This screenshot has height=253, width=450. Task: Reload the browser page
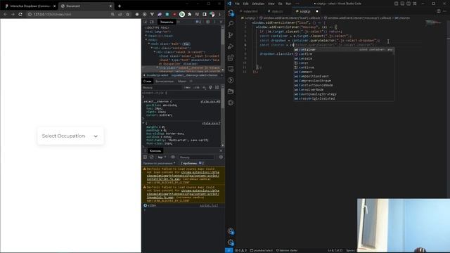click(20, 14)
